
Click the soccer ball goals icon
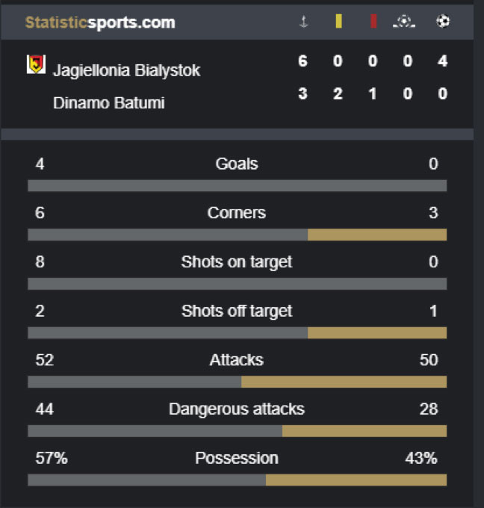443,22
